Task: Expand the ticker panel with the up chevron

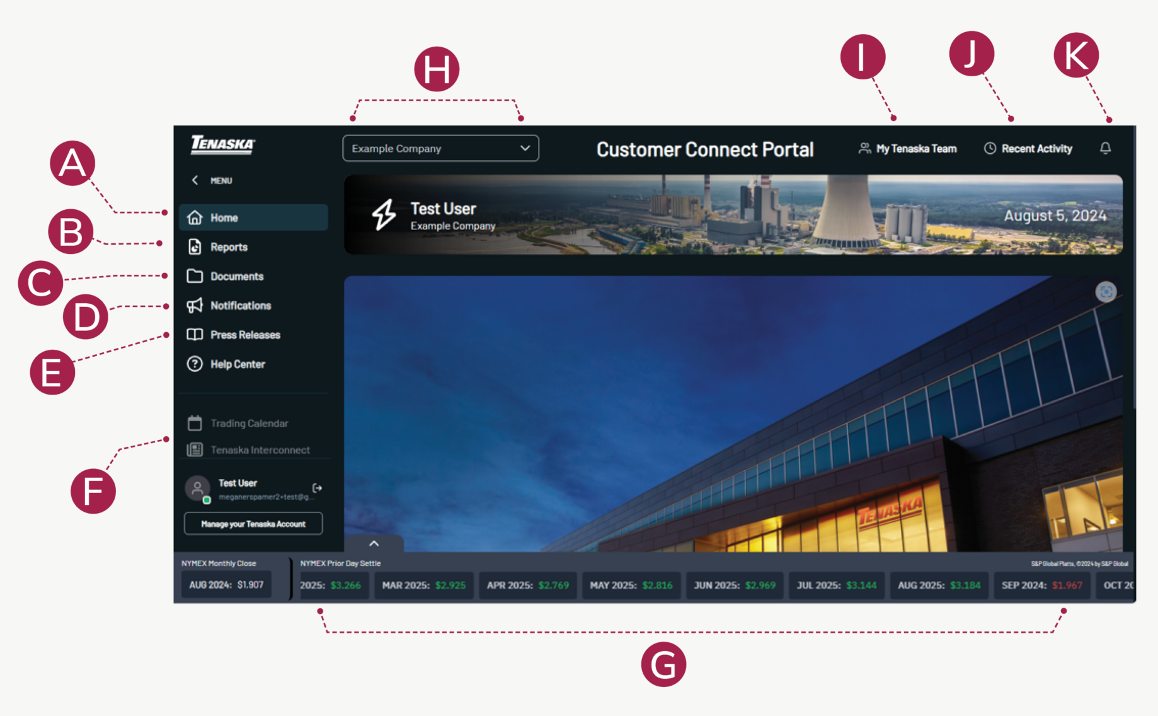Action: tap(374, 543)
